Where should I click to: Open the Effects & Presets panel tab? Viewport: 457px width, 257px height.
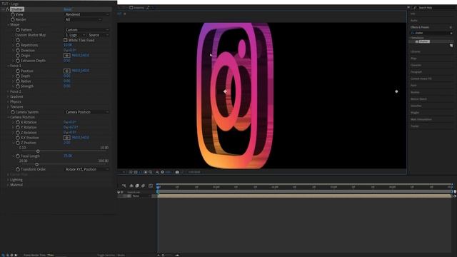420,27
